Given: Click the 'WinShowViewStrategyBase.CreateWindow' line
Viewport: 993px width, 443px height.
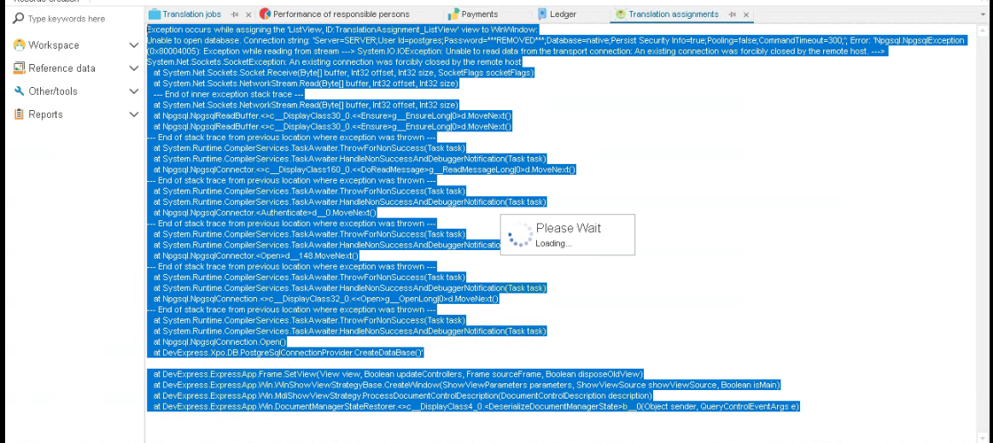Looking at the screenshot, I should click(x=467, y=385).
